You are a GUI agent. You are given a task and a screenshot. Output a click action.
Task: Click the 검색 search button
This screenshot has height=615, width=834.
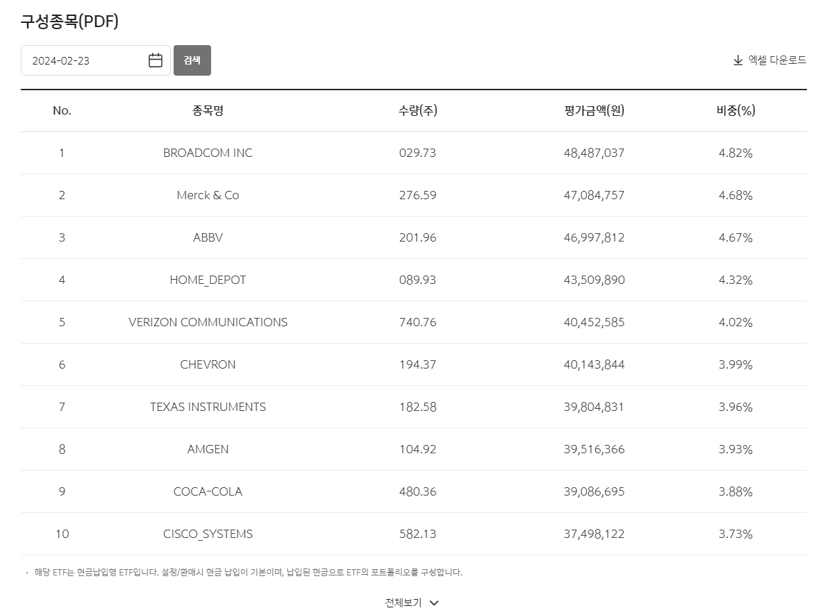192,60
